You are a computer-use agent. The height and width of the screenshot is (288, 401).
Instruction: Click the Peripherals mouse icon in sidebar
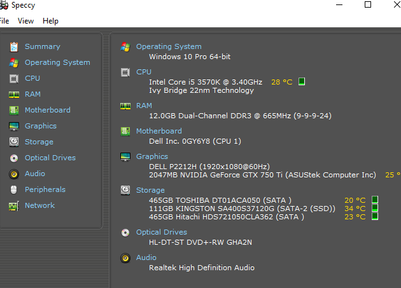(x=14, y=190)
